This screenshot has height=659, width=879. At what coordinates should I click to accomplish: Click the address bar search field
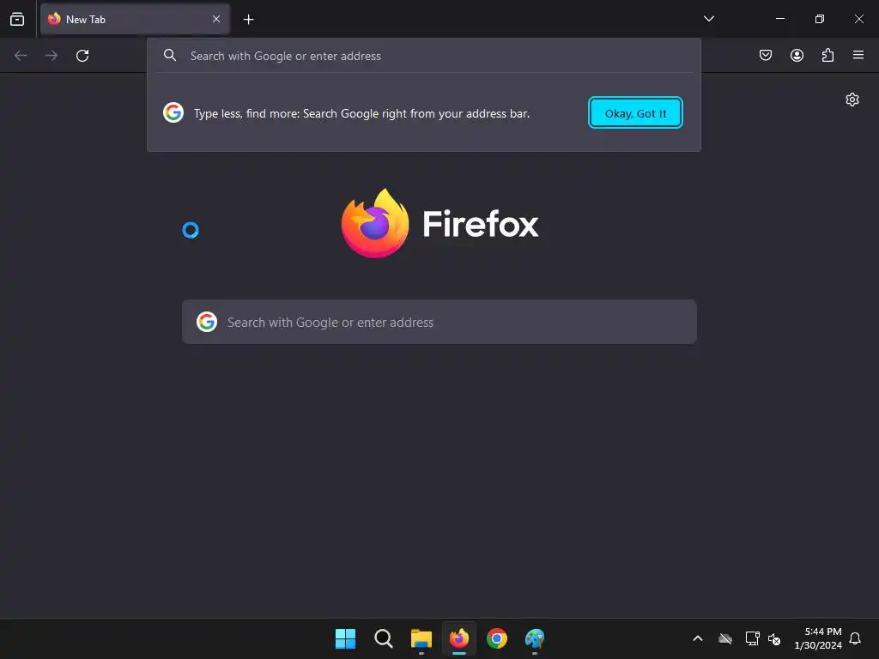tap(424, 56)
